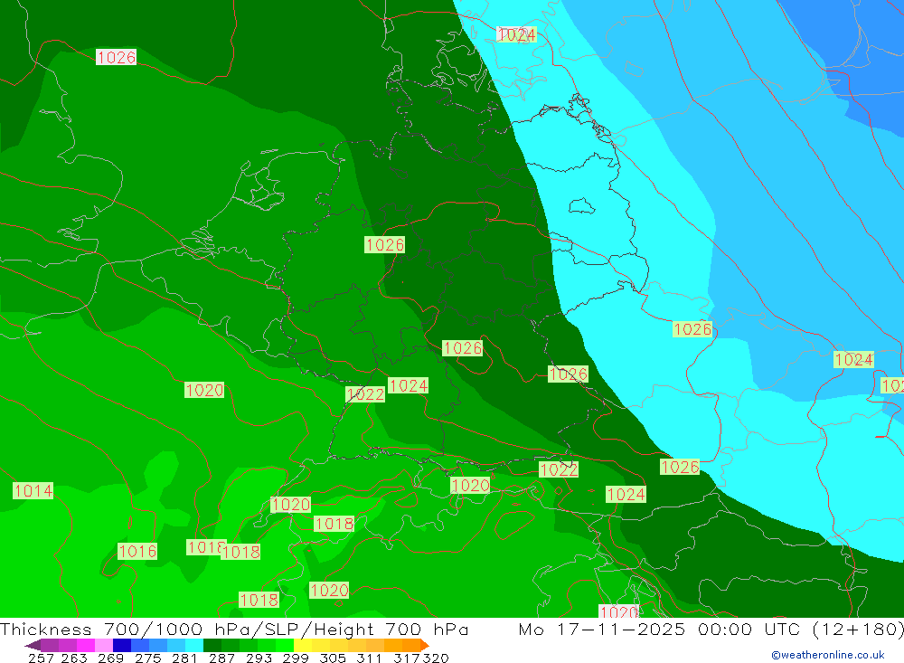The image size is (904, 663).
Task: Select the cyan legend swatch
Action: 194,645
